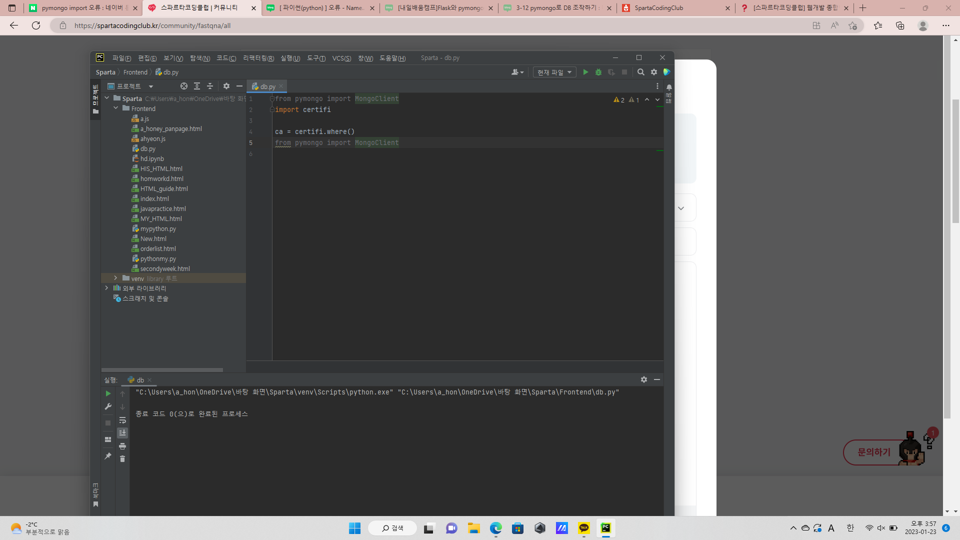
Task: Minimize the run tool window
Action: 657,380
